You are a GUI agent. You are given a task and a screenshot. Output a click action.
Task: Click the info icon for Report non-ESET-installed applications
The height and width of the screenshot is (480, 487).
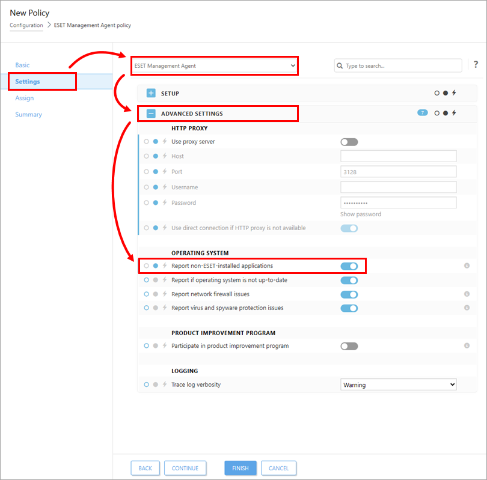[467, 266]
